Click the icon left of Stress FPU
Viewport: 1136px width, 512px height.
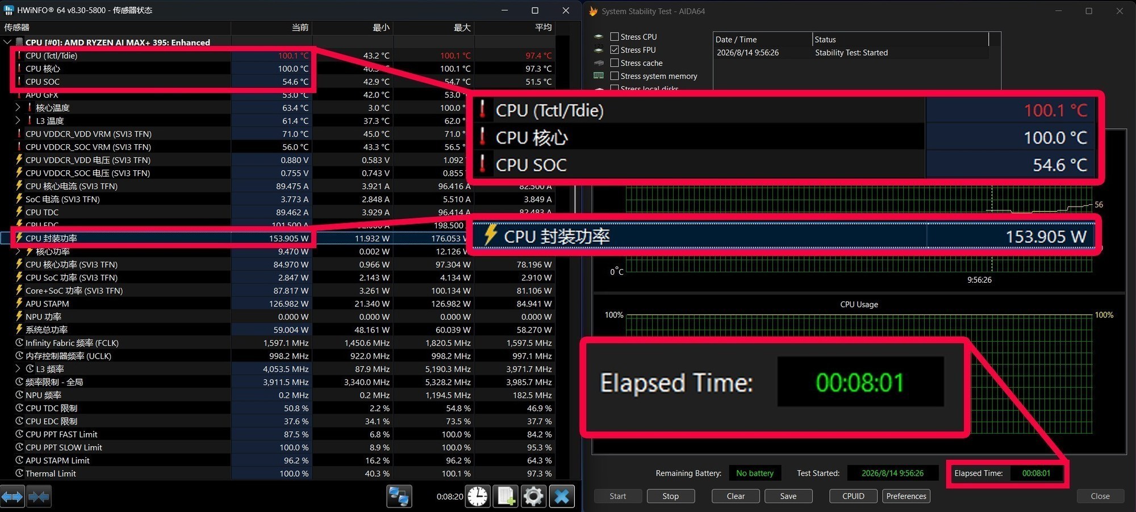pyautogui.click(x=599, y=50)
